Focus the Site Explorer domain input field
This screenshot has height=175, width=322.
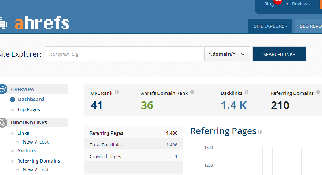[124, 54]
